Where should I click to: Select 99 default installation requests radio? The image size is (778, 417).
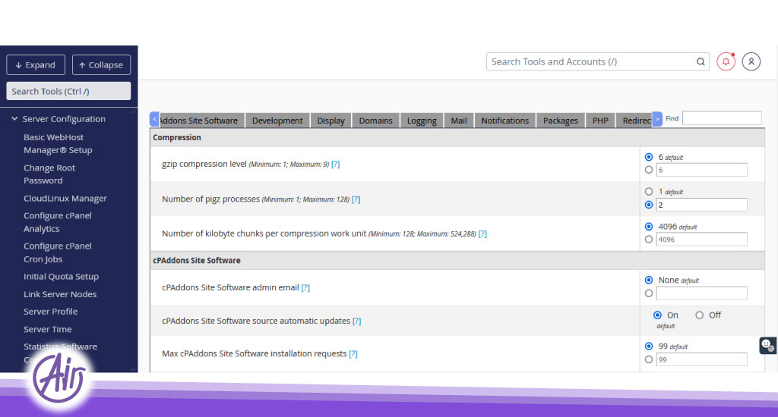tap(649, 346)
